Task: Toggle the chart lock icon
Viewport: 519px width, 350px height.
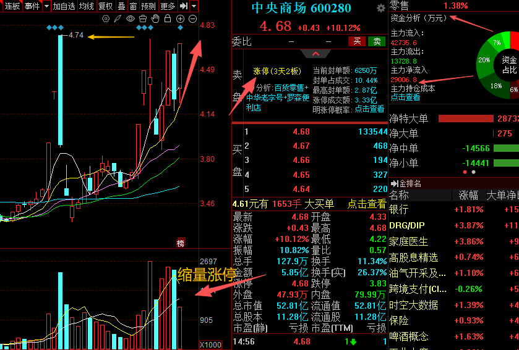Action: coord(168,19)
